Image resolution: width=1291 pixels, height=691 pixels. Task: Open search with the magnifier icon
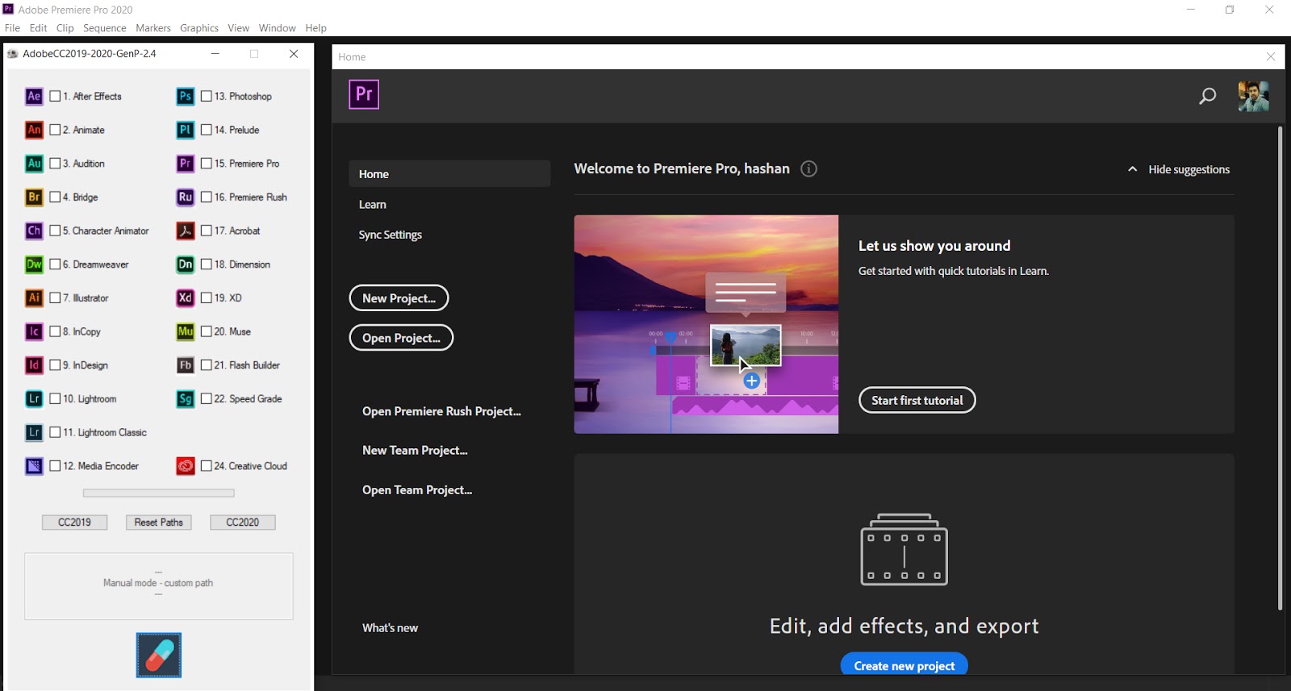point(1207,97)
